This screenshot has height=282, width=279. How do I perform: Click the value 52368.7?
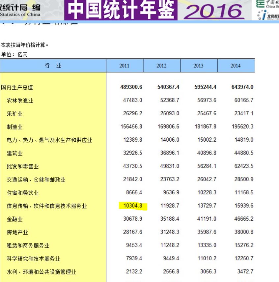[x=170, y=100]
